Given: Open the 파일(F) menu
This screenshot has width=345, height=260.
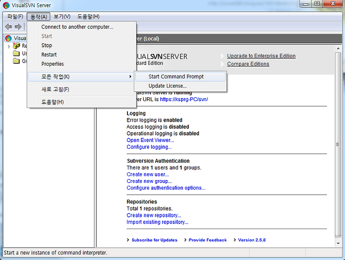Looking at the screenshot, I should (15, 17).
